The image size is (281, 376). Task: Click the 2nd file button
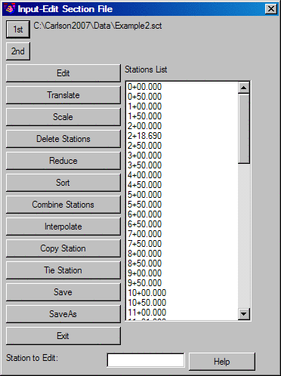(x=18, y=51)
